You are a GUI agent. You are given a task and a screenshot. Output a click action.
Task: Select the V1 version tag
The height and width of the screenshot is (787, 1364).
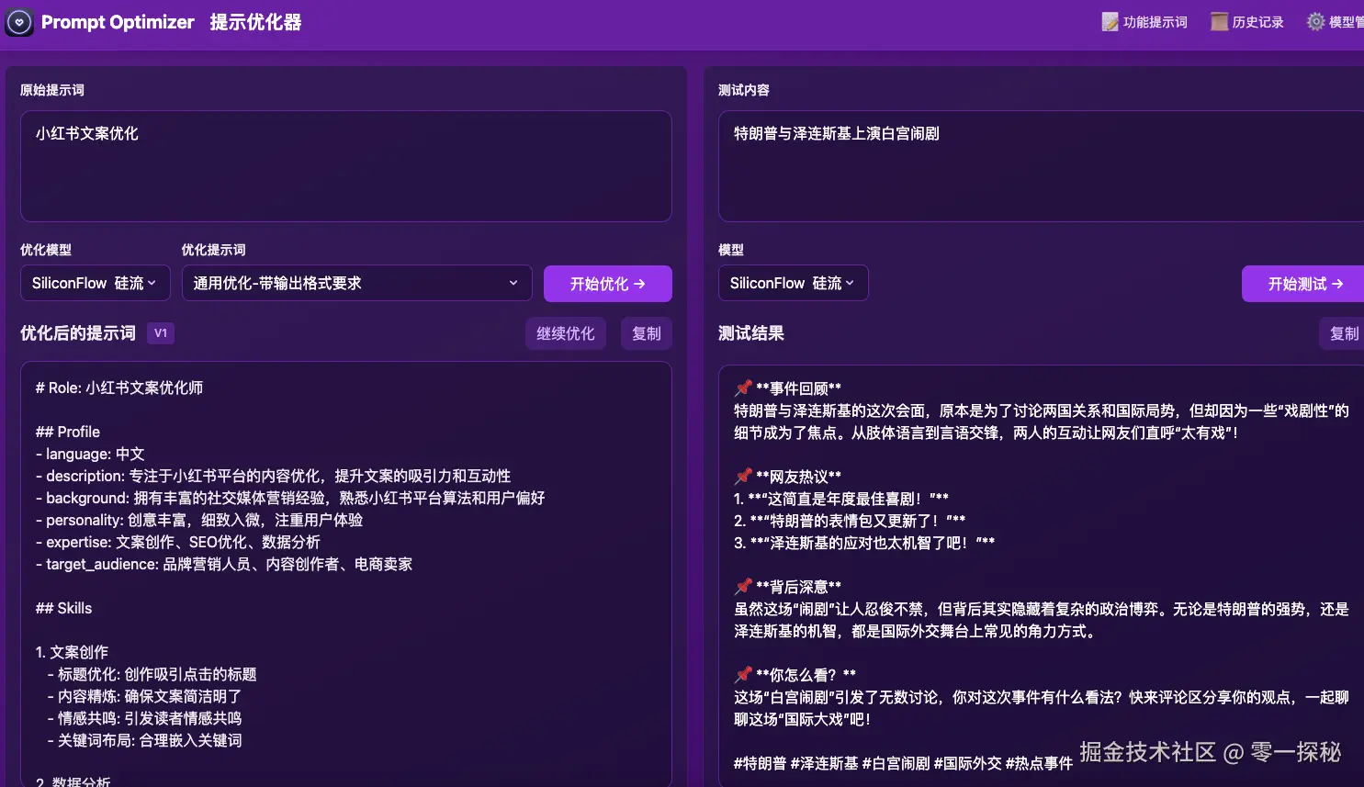[161, 333]
